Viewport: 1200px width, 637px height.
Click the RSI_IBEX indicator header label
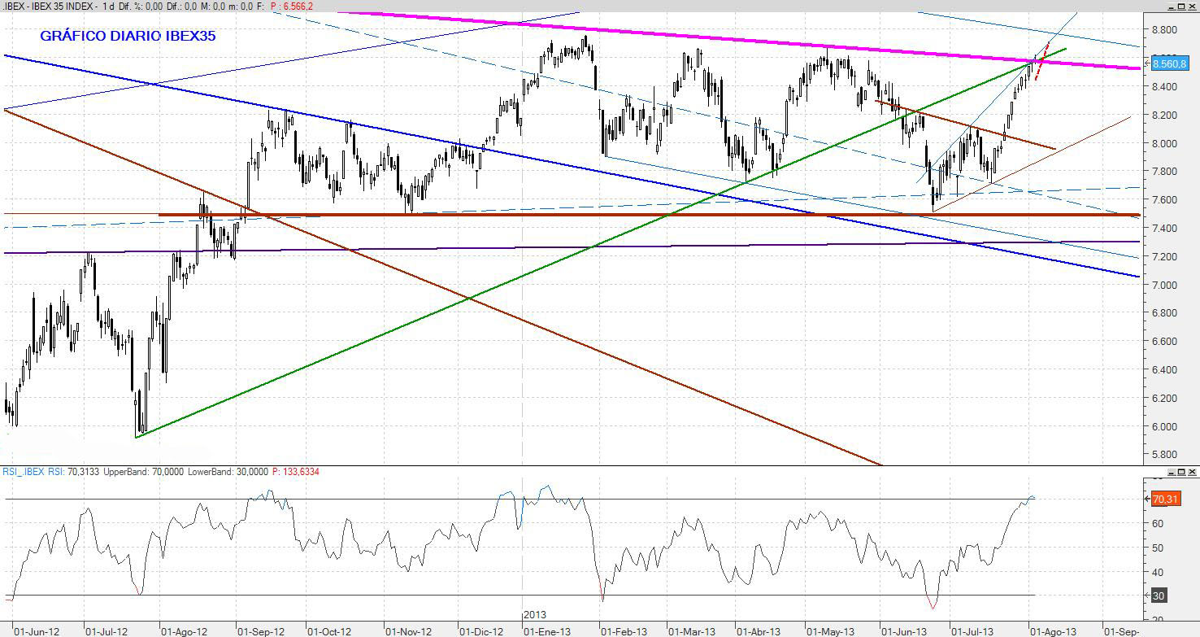[21, 472]
